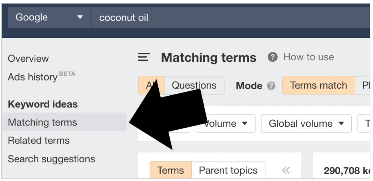
Task: Select the All filter toggle
Action: [151, 85]
